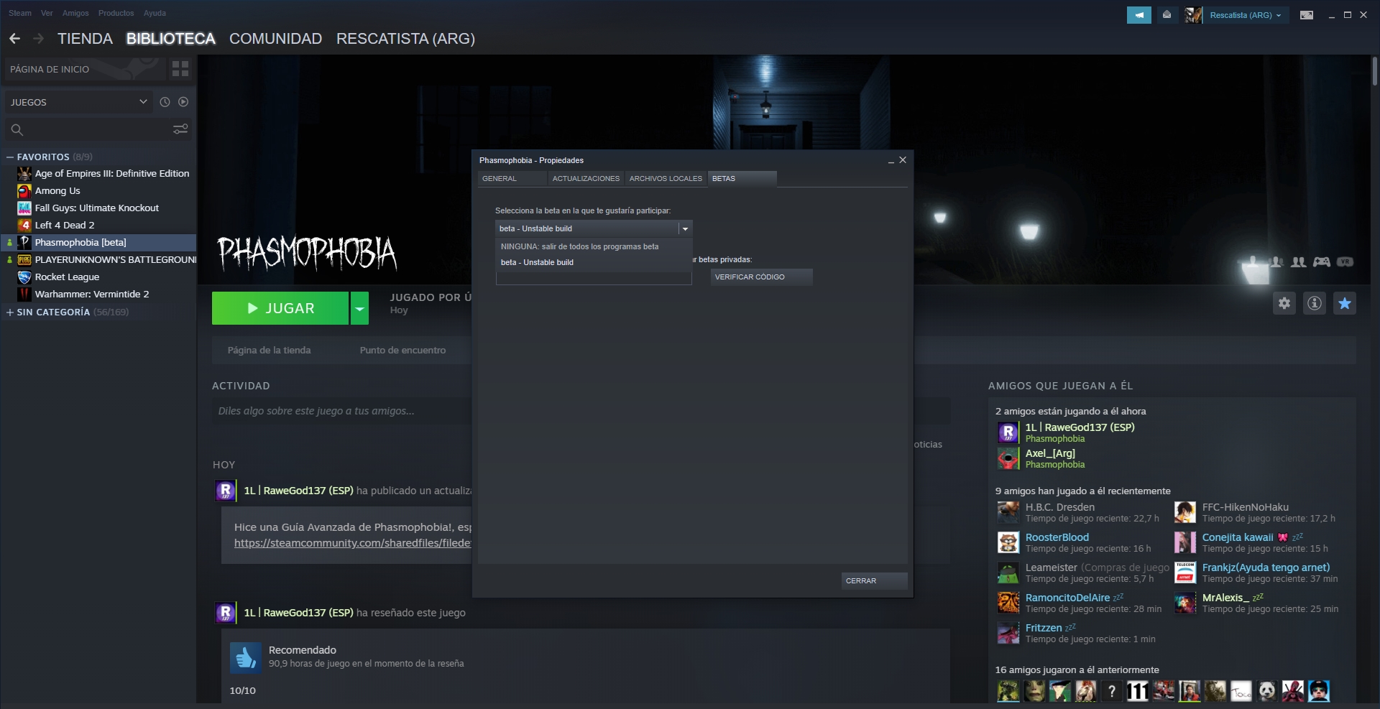The height and width of the screenshot is (709, 1380).
Task: Open the Steam menu
Action: pos(20,13)
